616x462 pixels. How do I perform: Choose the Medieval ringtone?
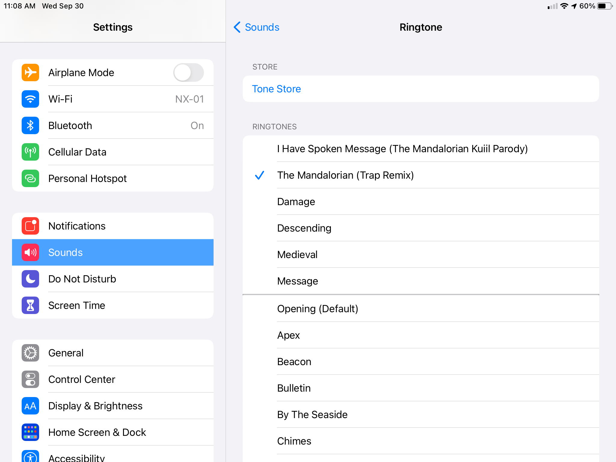coord(297,254)
